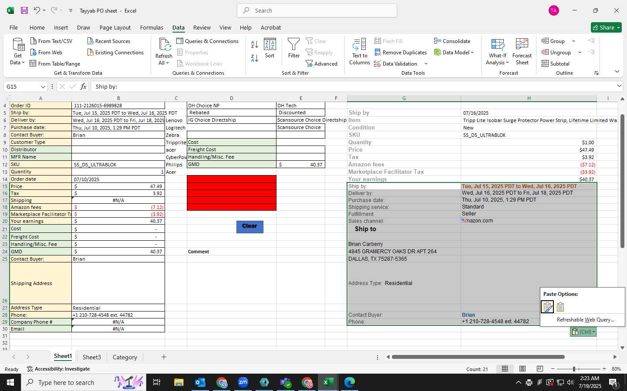Expand the Refresh All dropdown arrow
The width and height of the screenshot is (627, 391).
[167, 63]
